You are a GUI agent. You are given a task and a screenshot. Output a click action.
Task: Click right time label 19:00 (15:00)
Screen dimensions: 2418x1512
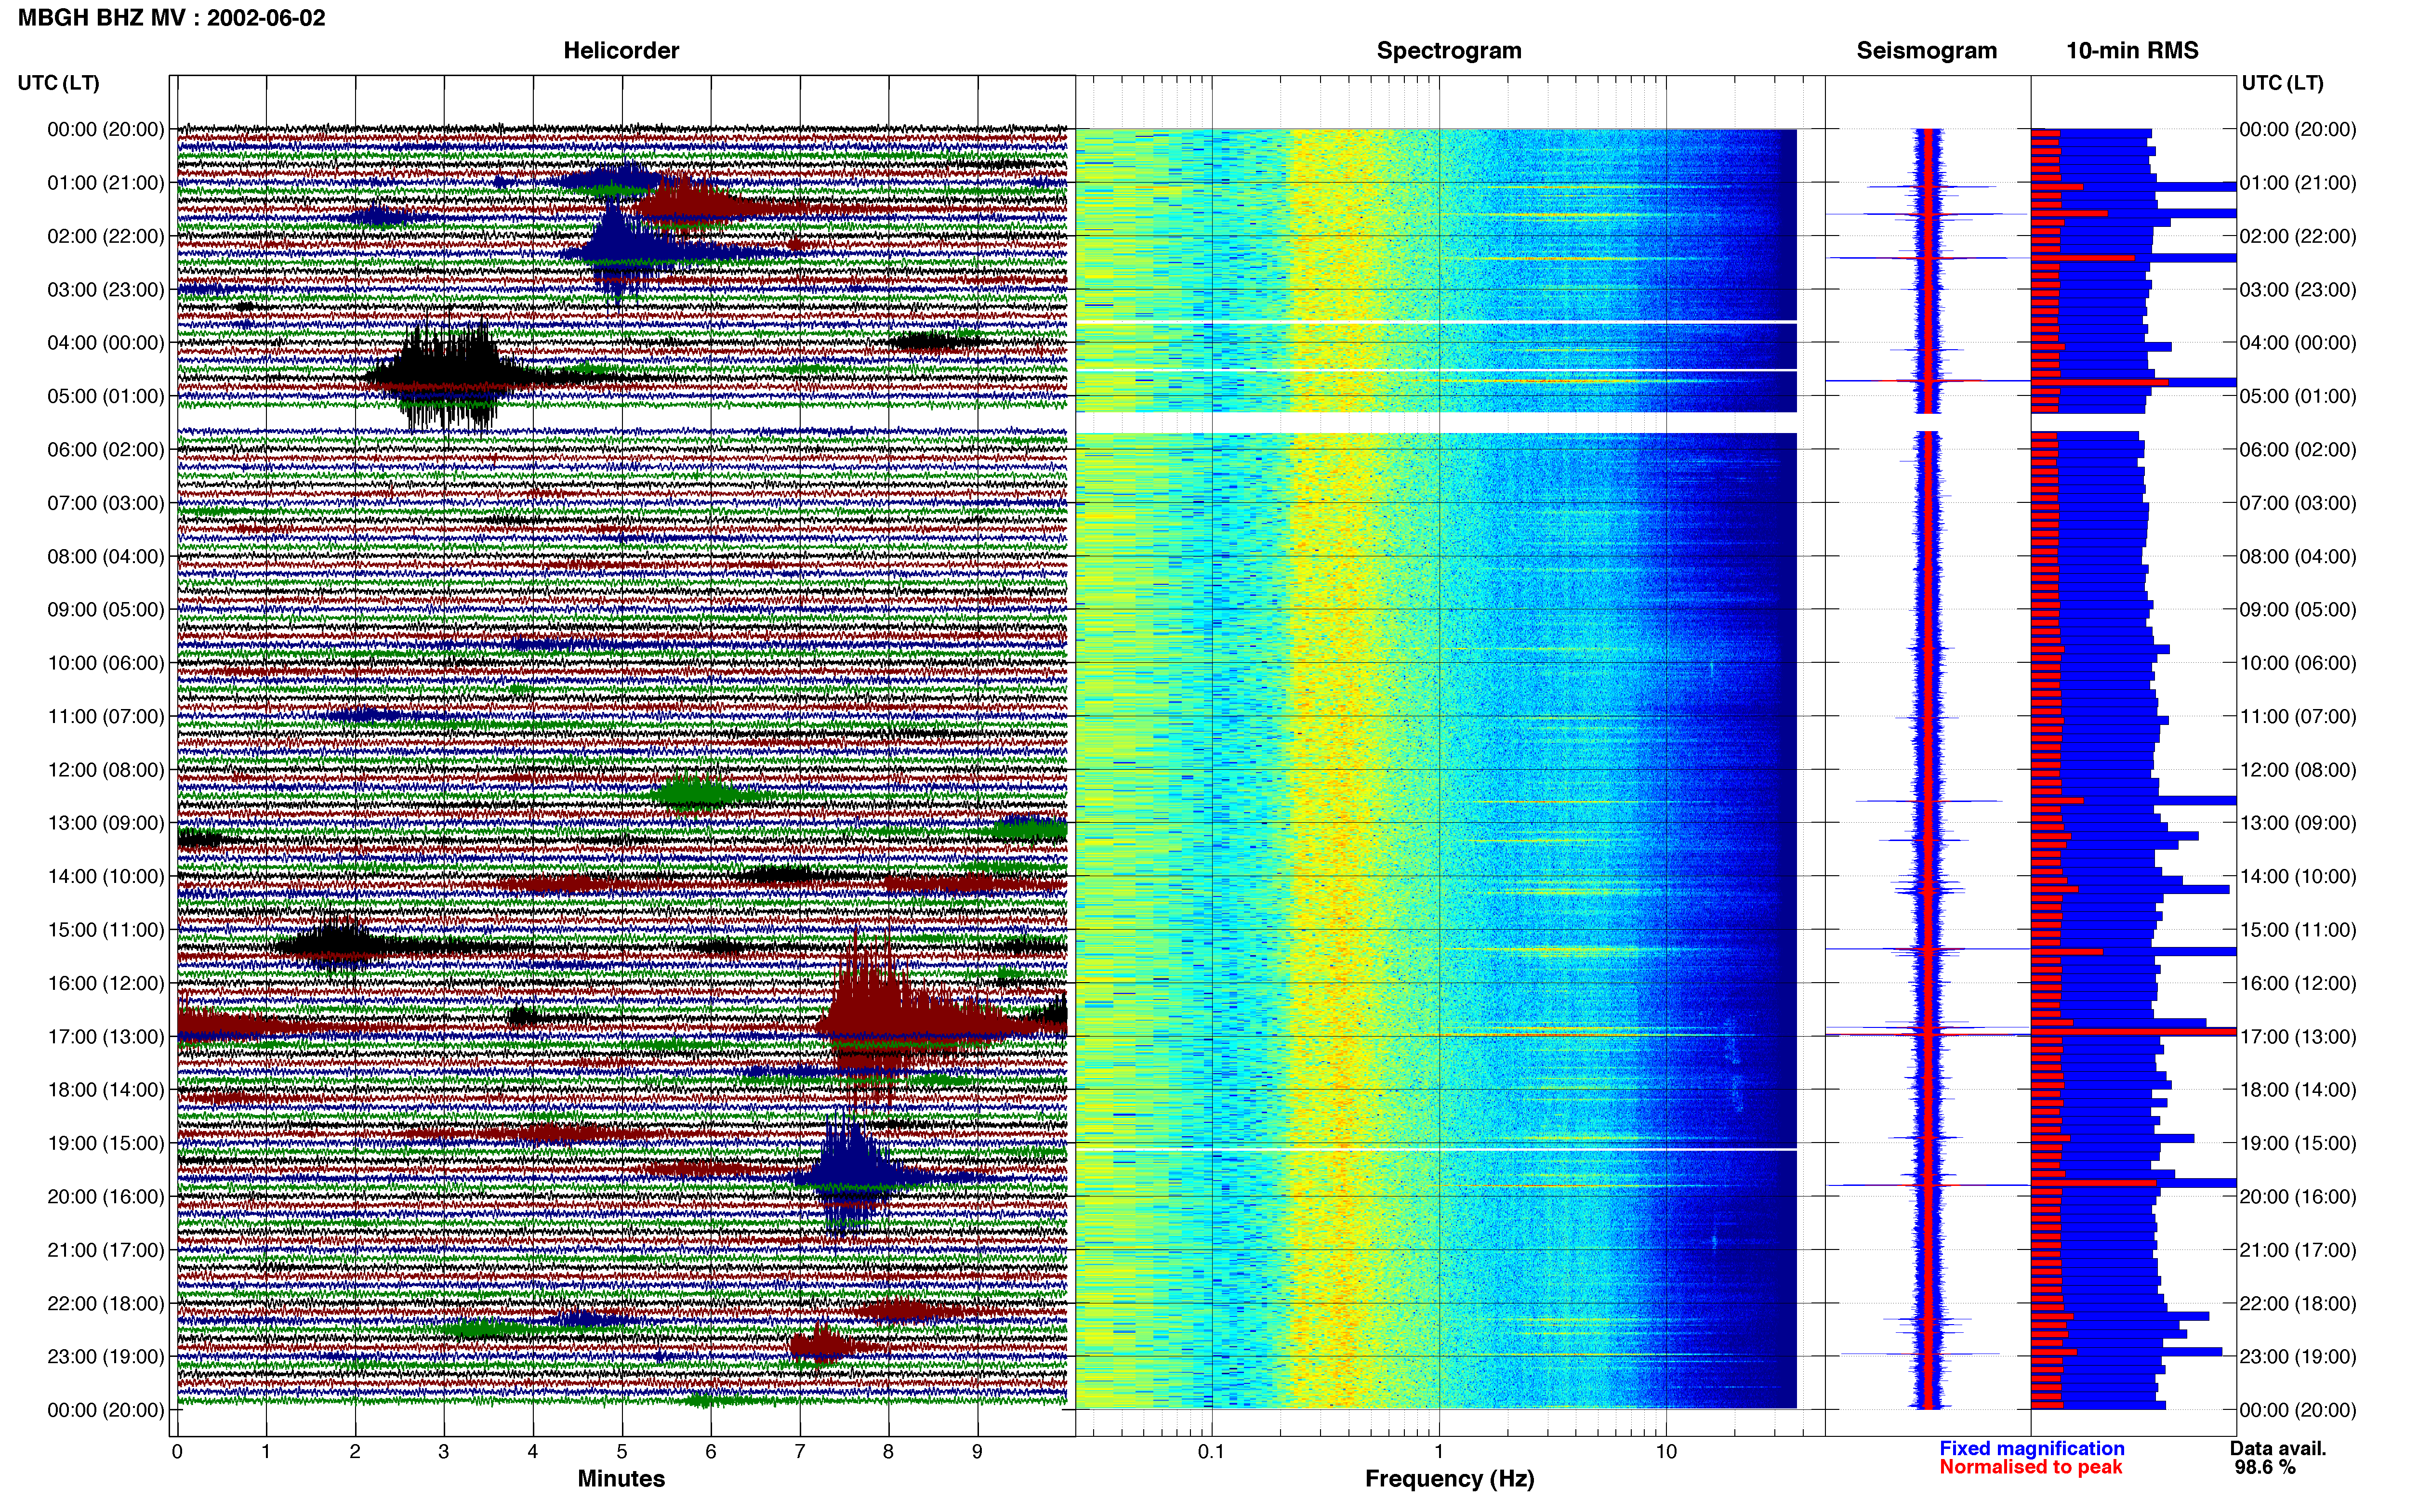(2298, 1142)
